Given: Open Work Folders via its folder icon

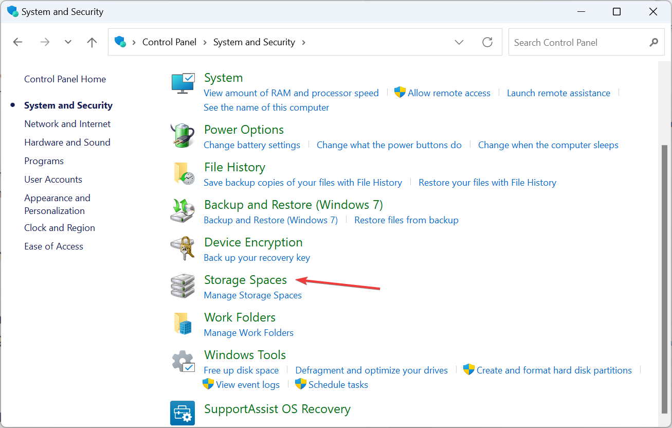Looking at the screenshot, I should (183, 324).
